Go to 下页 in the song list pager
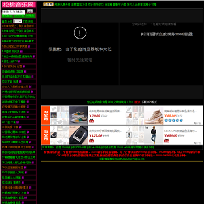The width and height of the screenshot is (204, 204). (25, 22)
